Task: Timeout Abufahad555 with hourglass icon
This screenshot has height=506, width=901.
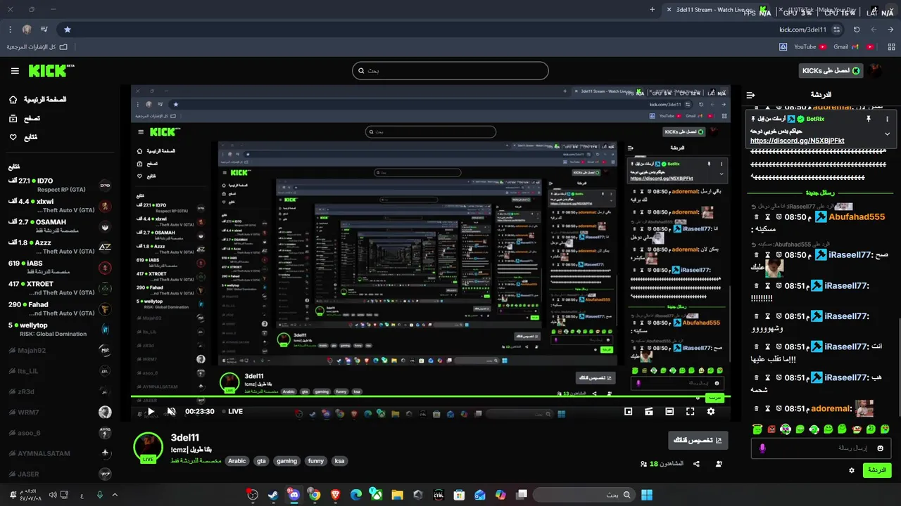Action: (x=768, y=218)
